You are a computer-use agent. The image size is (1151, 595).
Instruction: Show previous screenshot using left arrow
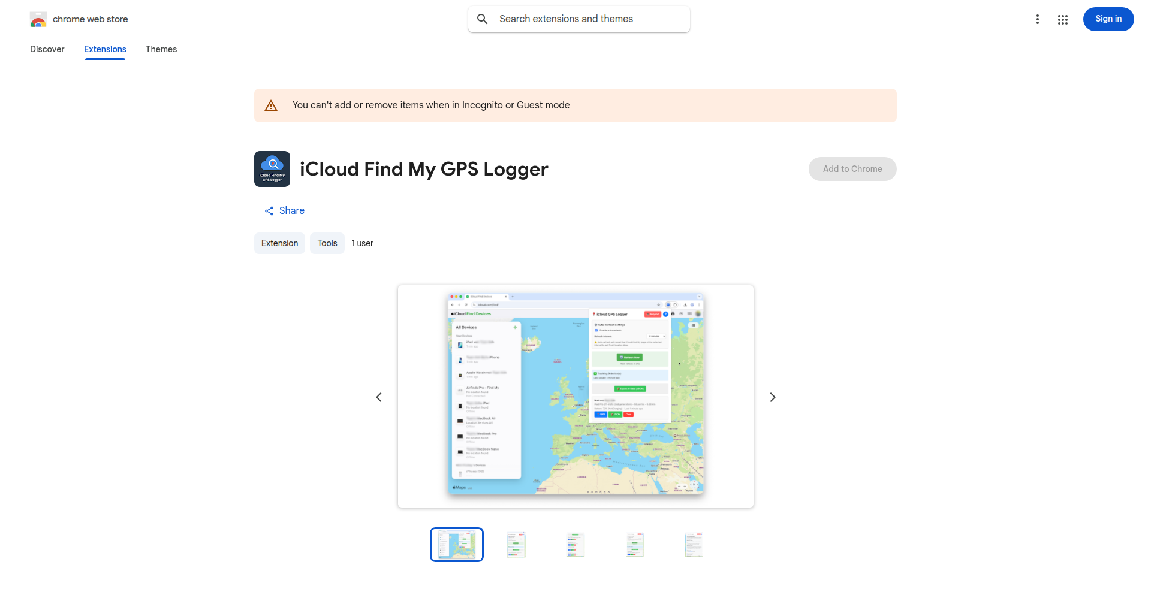[x=379, y=397]
